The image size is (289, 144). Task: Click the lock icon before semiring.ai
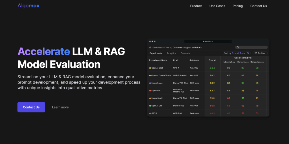(204, 41)
